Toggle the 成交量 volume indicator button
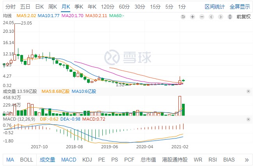Screen dimensions: 255x167 47,160
